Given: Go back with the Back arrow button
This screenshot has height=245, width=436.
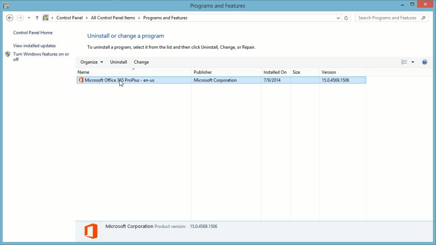Looking at the screenshot, I should (x=10, y=18).
